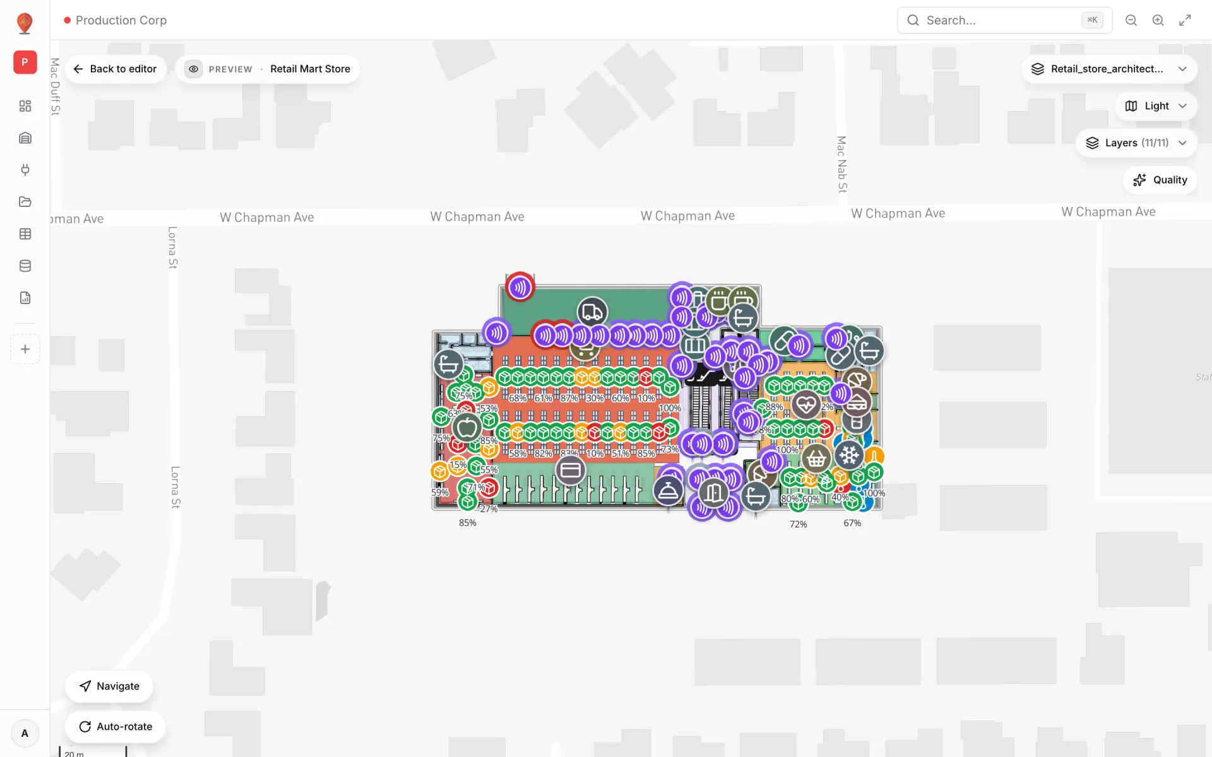Click the delivery truck marker on map
Screen dimensions: 1212x757
tap(592, 312)
